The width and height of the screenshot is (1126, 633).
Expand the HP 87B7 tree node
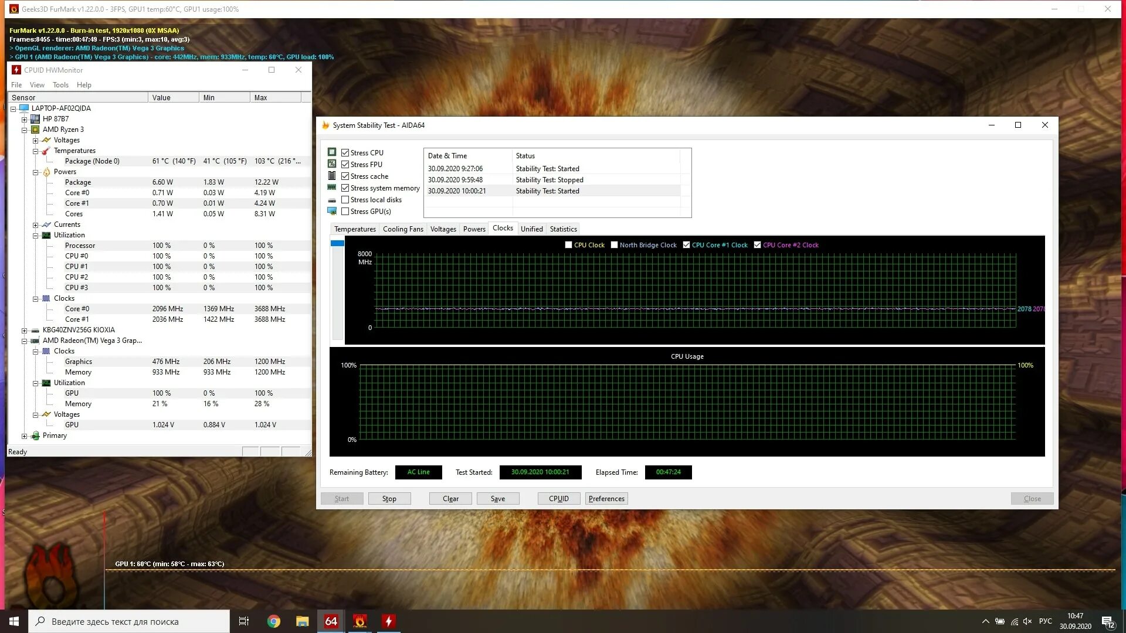click(24, 119)
